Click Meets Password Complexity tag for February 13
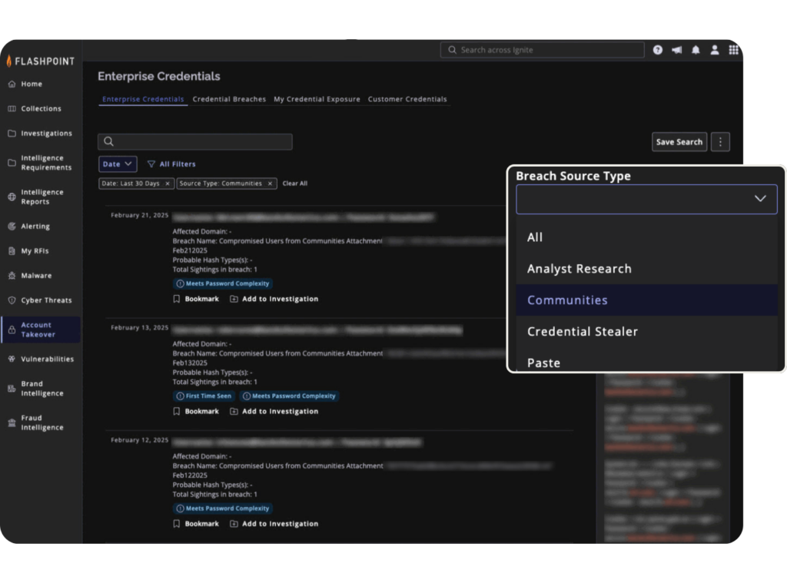The height and width of the screenshot is (583, 787). [x=289, y=396]
